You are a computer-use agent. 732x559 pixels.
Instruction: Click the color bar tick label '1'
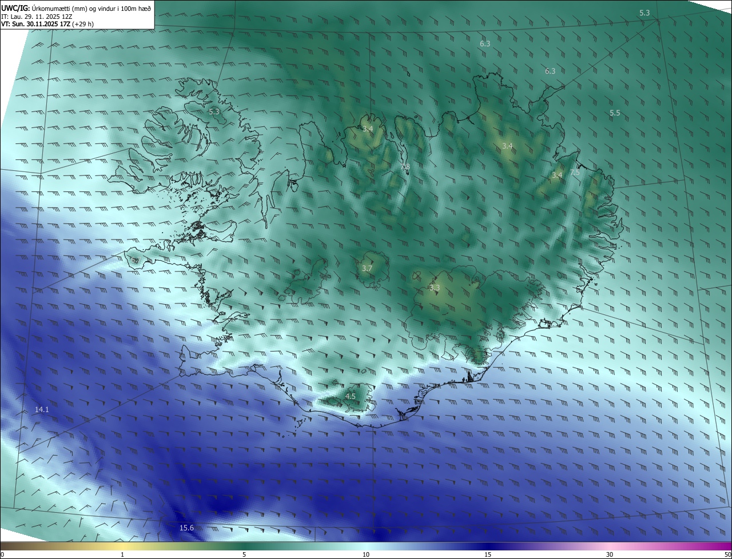(x=122, y=554)
